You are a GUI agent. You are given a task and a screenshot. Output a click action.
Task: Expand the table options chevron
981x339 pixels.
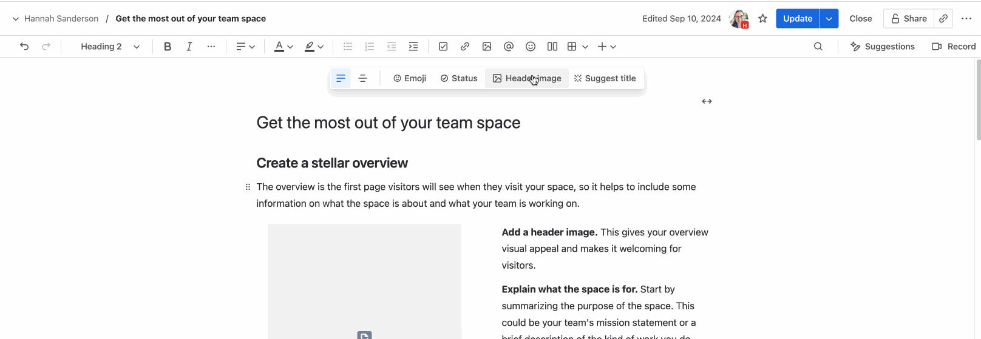point(585,47)
